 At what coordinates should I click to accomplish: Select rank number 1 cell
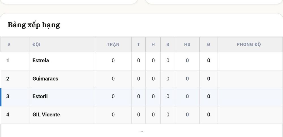15,61
